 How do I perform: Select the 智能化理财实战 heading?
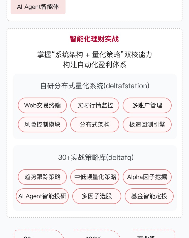[94, 39]
